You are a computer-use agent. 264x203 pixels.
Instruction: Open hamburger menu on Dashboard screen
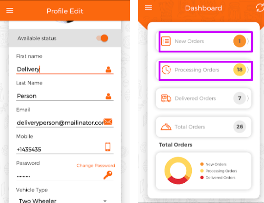click(148, 7)
